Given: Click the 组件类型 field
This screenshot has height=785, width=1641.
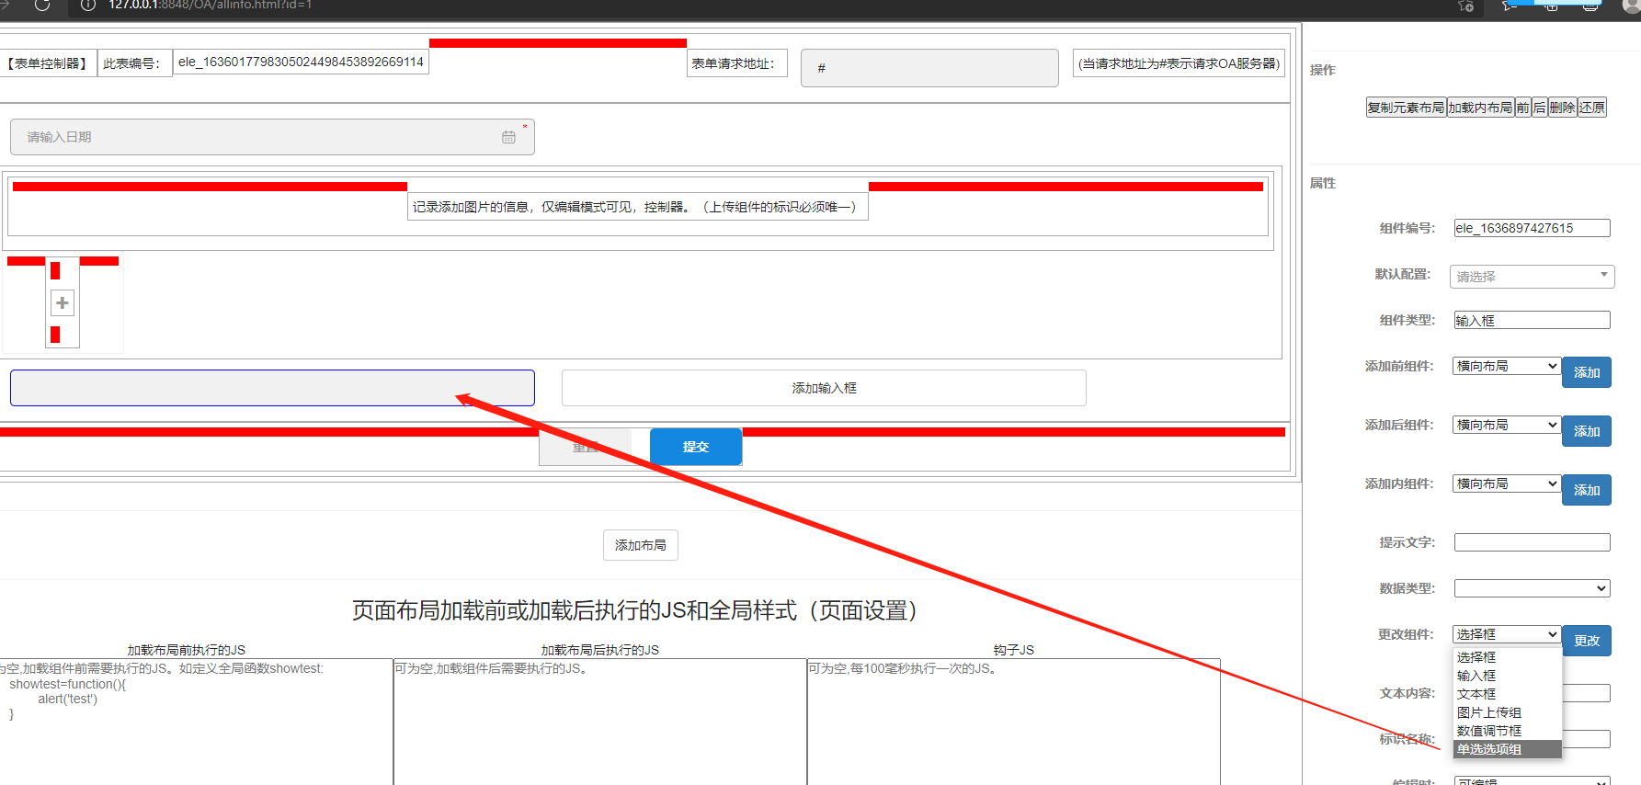Looking at the screenshot, I should click(1533, 320).
